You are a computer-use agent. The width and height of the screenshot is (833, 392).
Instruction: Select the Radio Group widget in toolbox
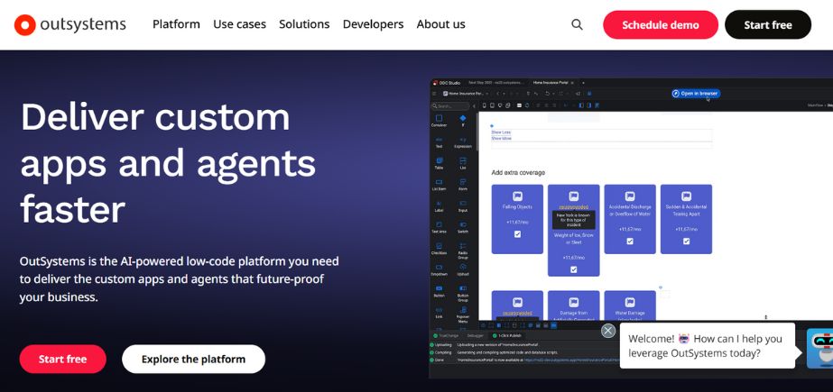[x=463, y=250]
